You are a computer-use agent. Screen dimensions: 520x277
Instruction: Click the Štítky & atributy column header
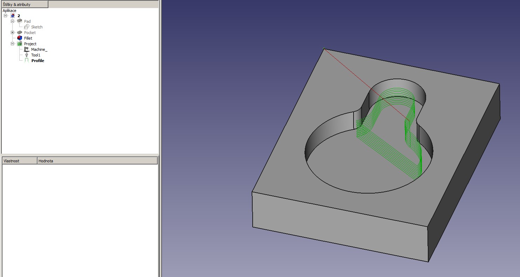click(24, 5)
